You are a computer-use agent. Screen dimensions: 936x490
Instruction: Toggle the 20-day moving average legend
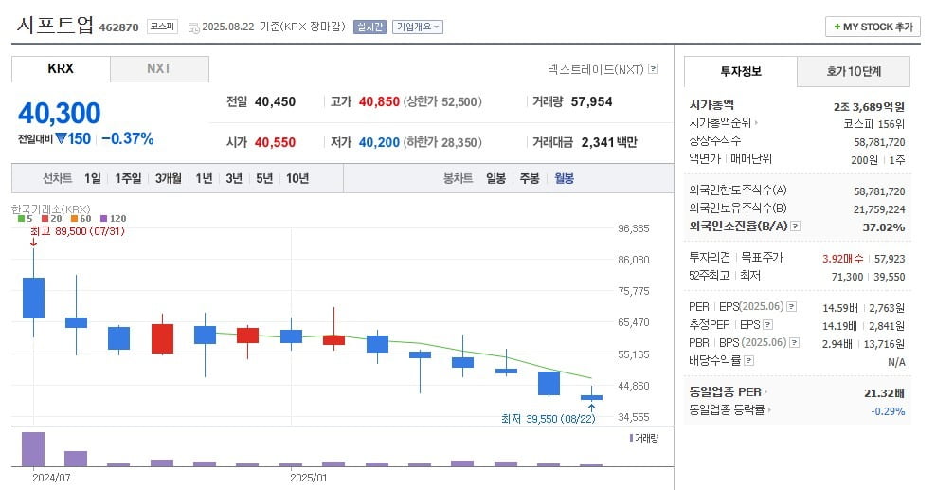pyautogui.click(x=51, y=219)
